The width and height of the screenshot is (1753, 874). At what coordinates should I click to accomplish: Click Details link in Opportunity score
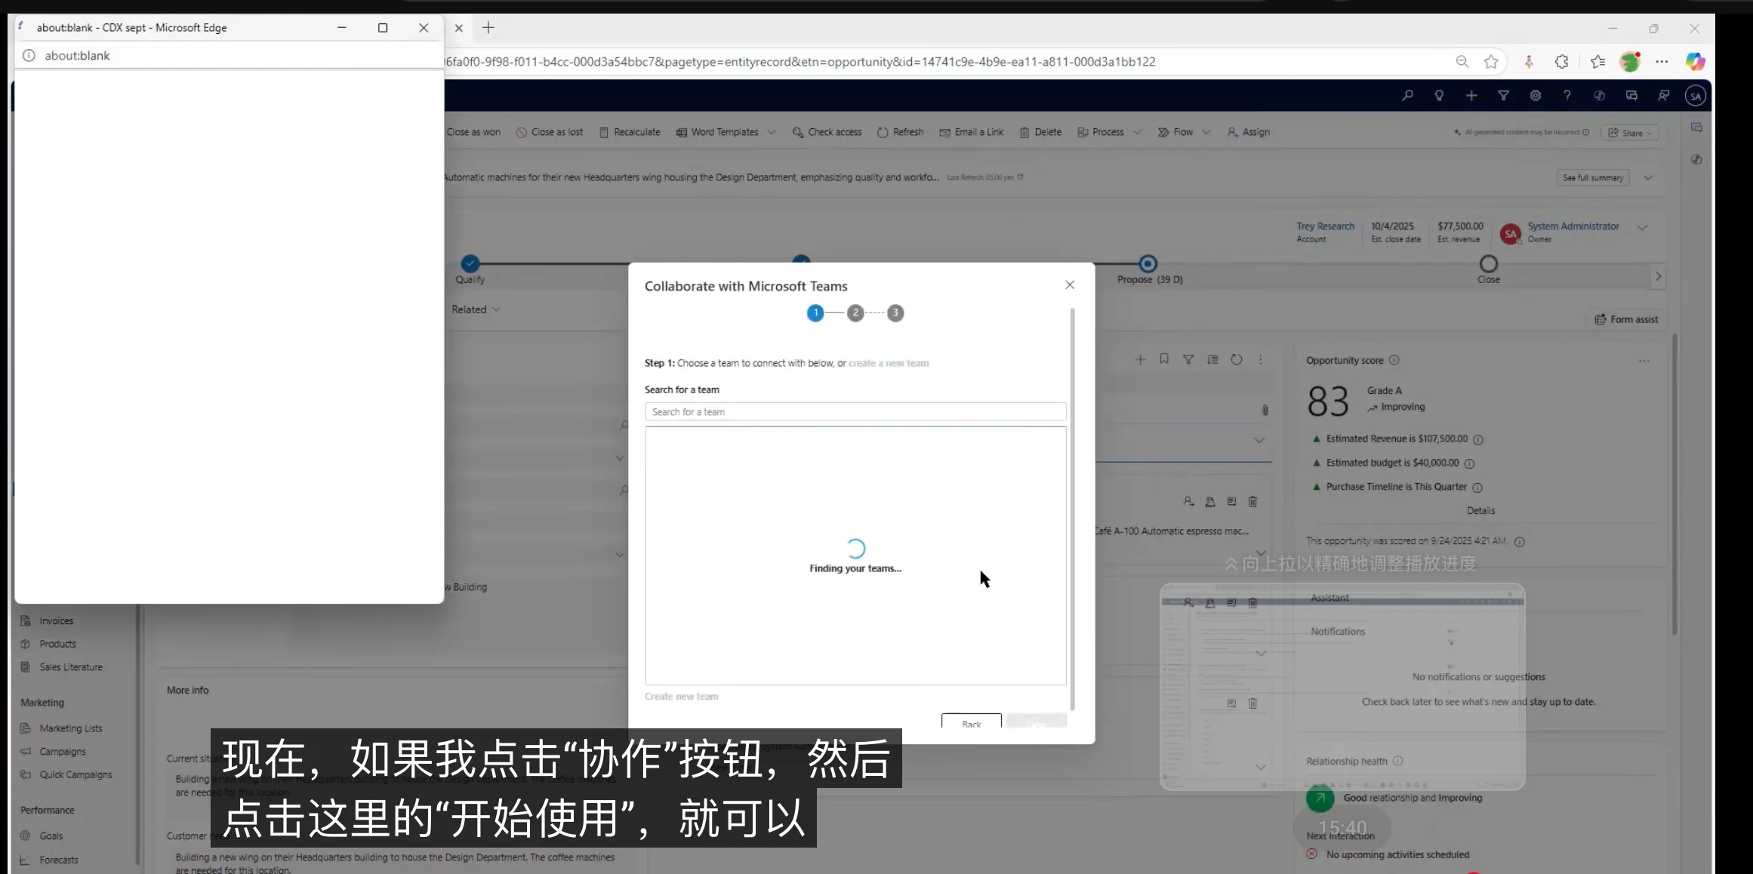[1480, 511]
